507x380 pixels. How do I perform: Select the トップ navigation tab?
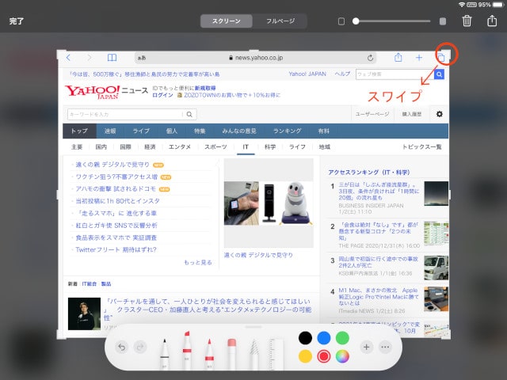coord(79,131)
